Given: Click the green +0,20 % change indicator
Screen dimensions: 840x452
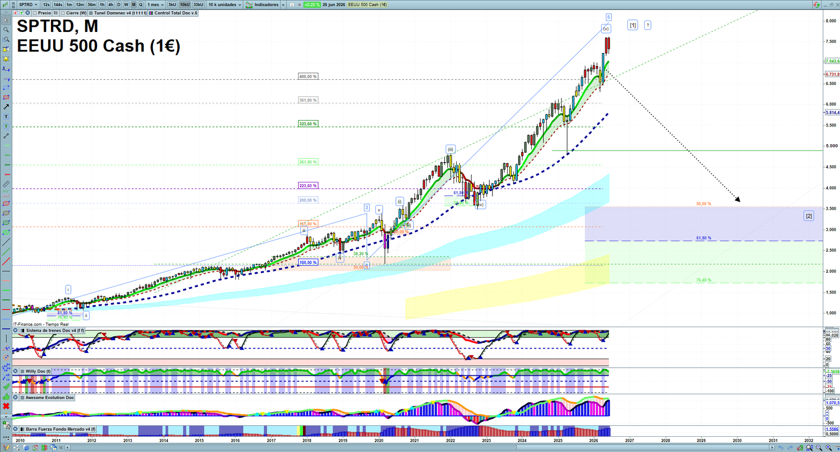Looking at the screenshot, I should (312, 5).
